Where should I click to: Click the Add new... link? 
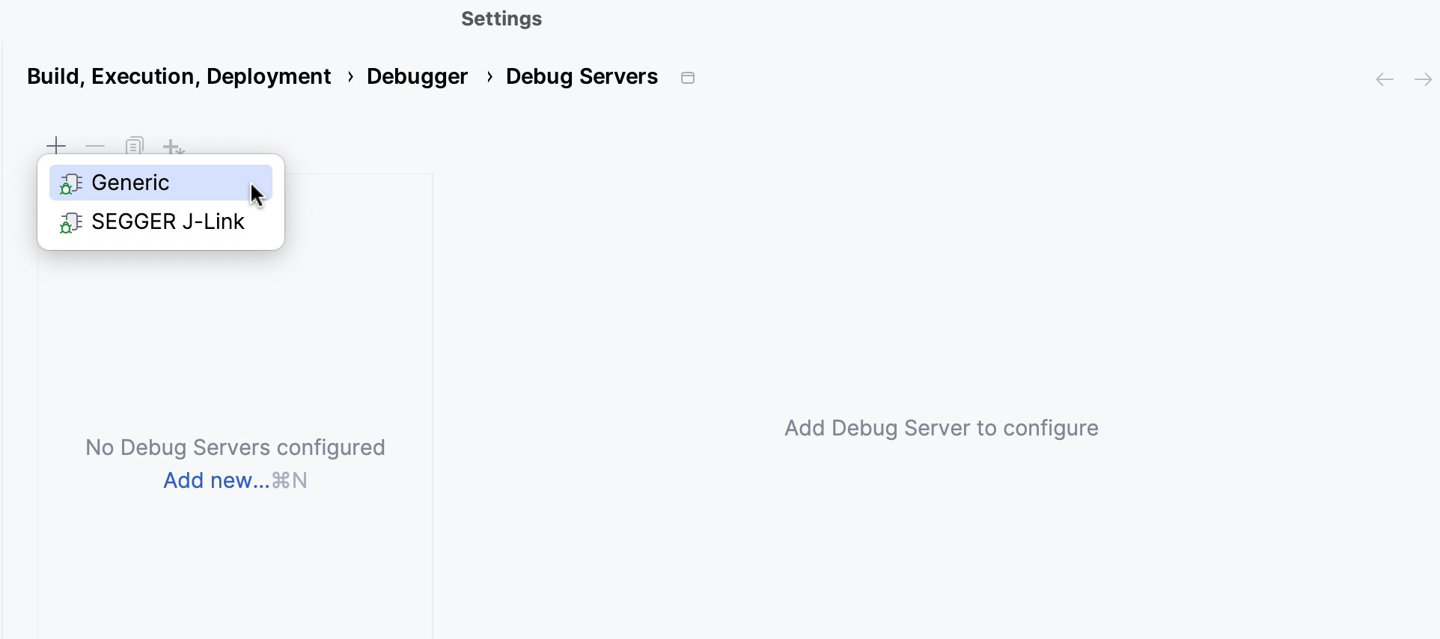click(216, 480)
